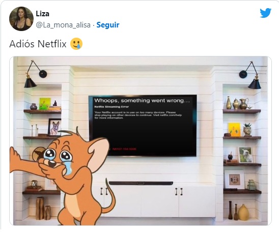The height and width of the screenshot is (234, 279).
Task: Open the @La_mona_alisa handle
Action: 63,25
